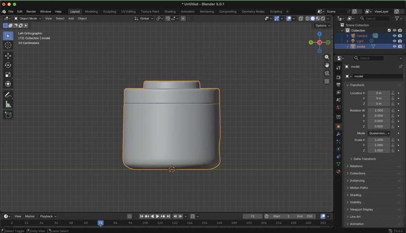Viewport: 406px width, 233px height.
Task: Select the Scale tool
Action: (x=8, y=75)
